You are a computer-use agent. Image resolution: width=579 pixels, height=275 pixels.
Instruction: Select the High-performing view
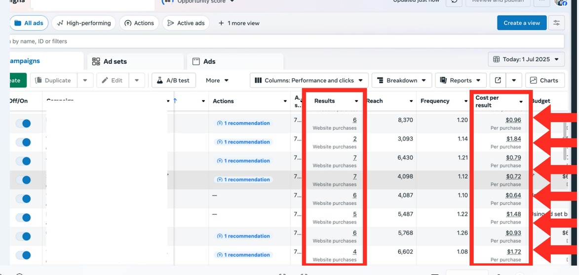point(84,23)
